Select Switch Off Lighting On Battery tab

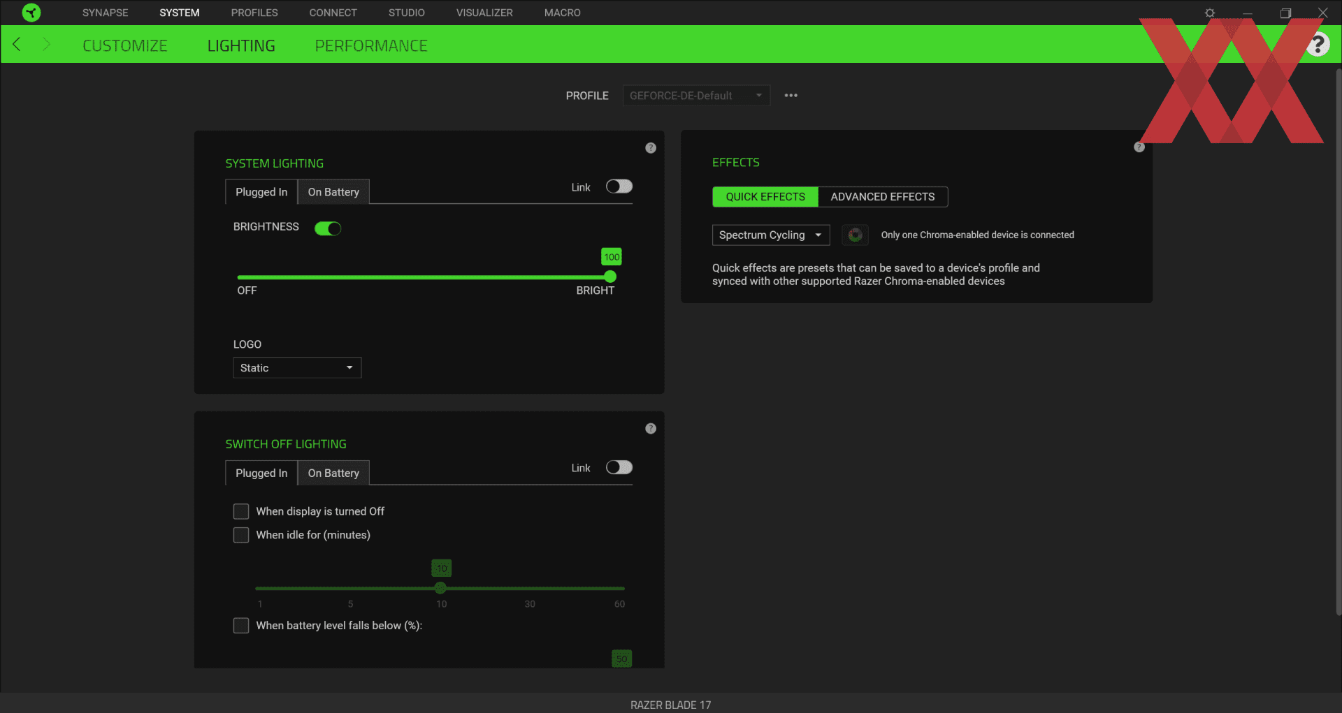click(x=333, y=473)
